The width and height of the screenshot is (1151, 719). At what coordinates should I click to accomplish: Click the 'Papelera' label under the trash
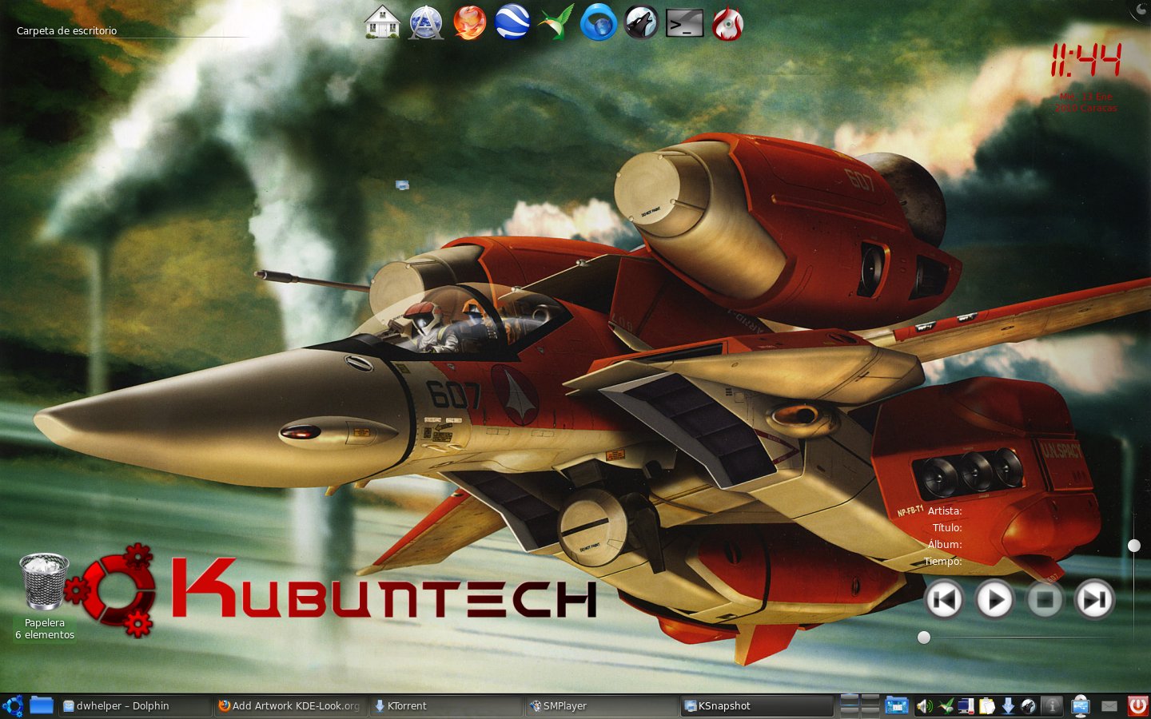(x=45, y=623)
